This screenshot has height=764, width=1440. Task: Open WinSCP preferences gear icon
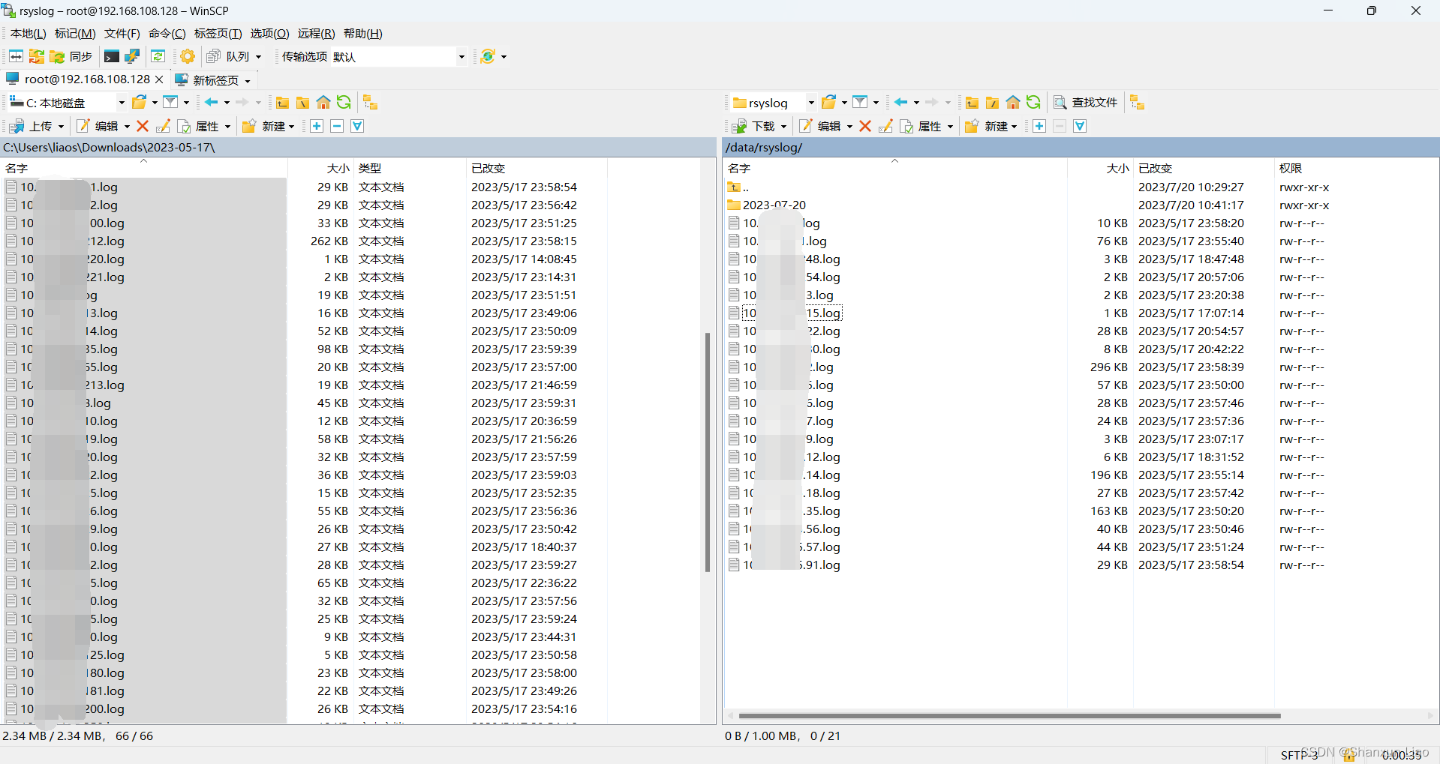[x=187, y=56]
